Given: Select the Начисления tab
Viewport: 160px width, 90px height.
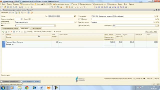Looking at the screenshot, I should click(25, 28).
